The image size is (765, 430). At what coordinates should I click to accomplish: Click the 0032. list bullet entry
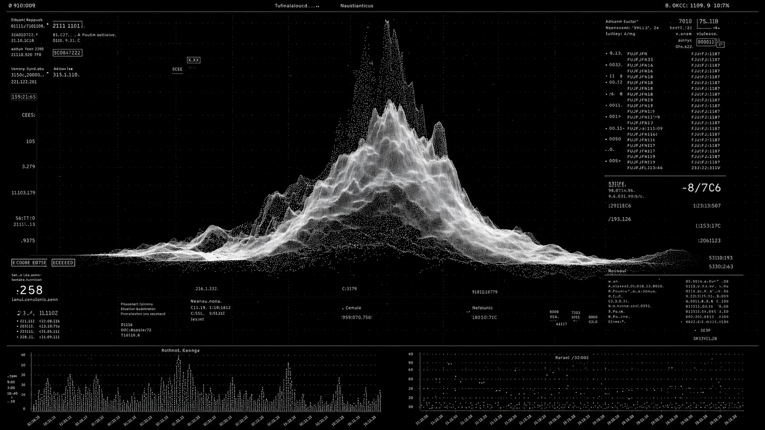click(x=614, y=65)
